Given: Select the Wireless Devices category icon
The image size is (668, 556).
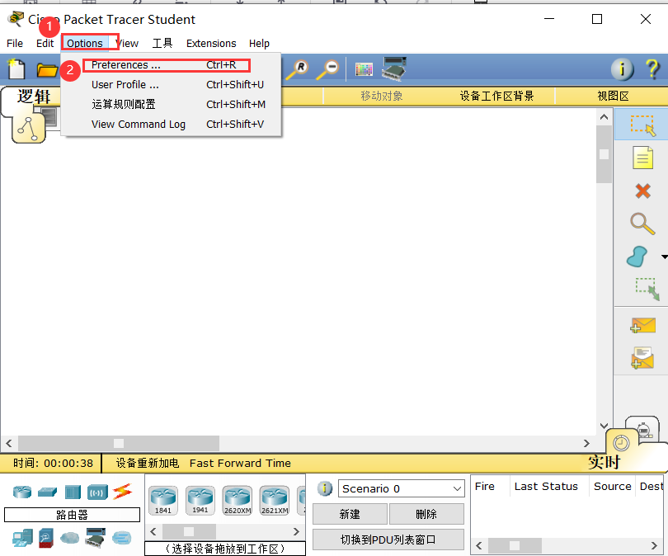Looking at the screenshot, I should coord(97,492).
